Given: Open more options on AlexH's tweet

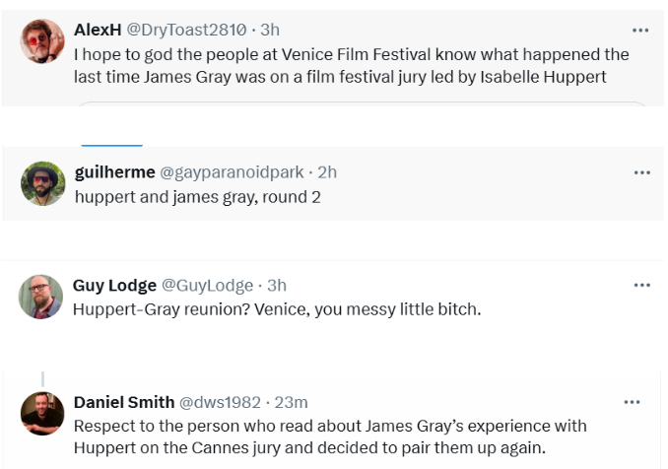Looking at the screenshot, I should (x=641, y=30).
